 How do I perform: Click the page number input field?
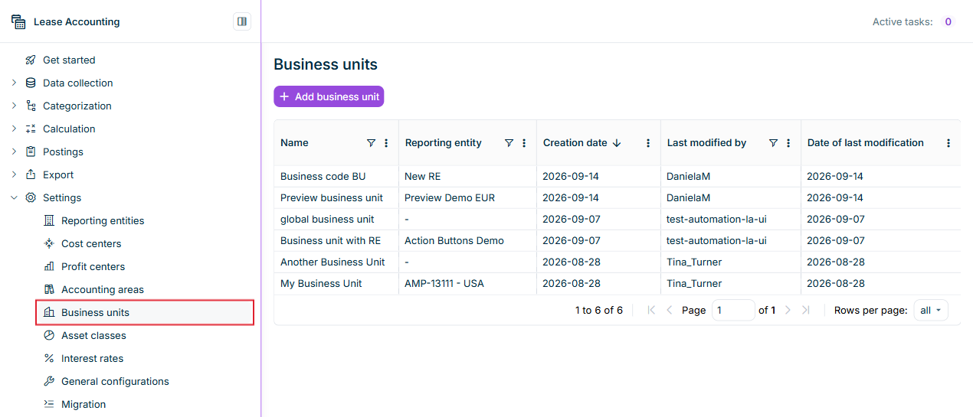pyautogui.click(x=733, y=310)
